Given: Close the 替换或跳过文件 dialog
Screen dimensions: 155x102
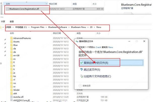Looking at the screenshot, I should (x=144, y=41).
